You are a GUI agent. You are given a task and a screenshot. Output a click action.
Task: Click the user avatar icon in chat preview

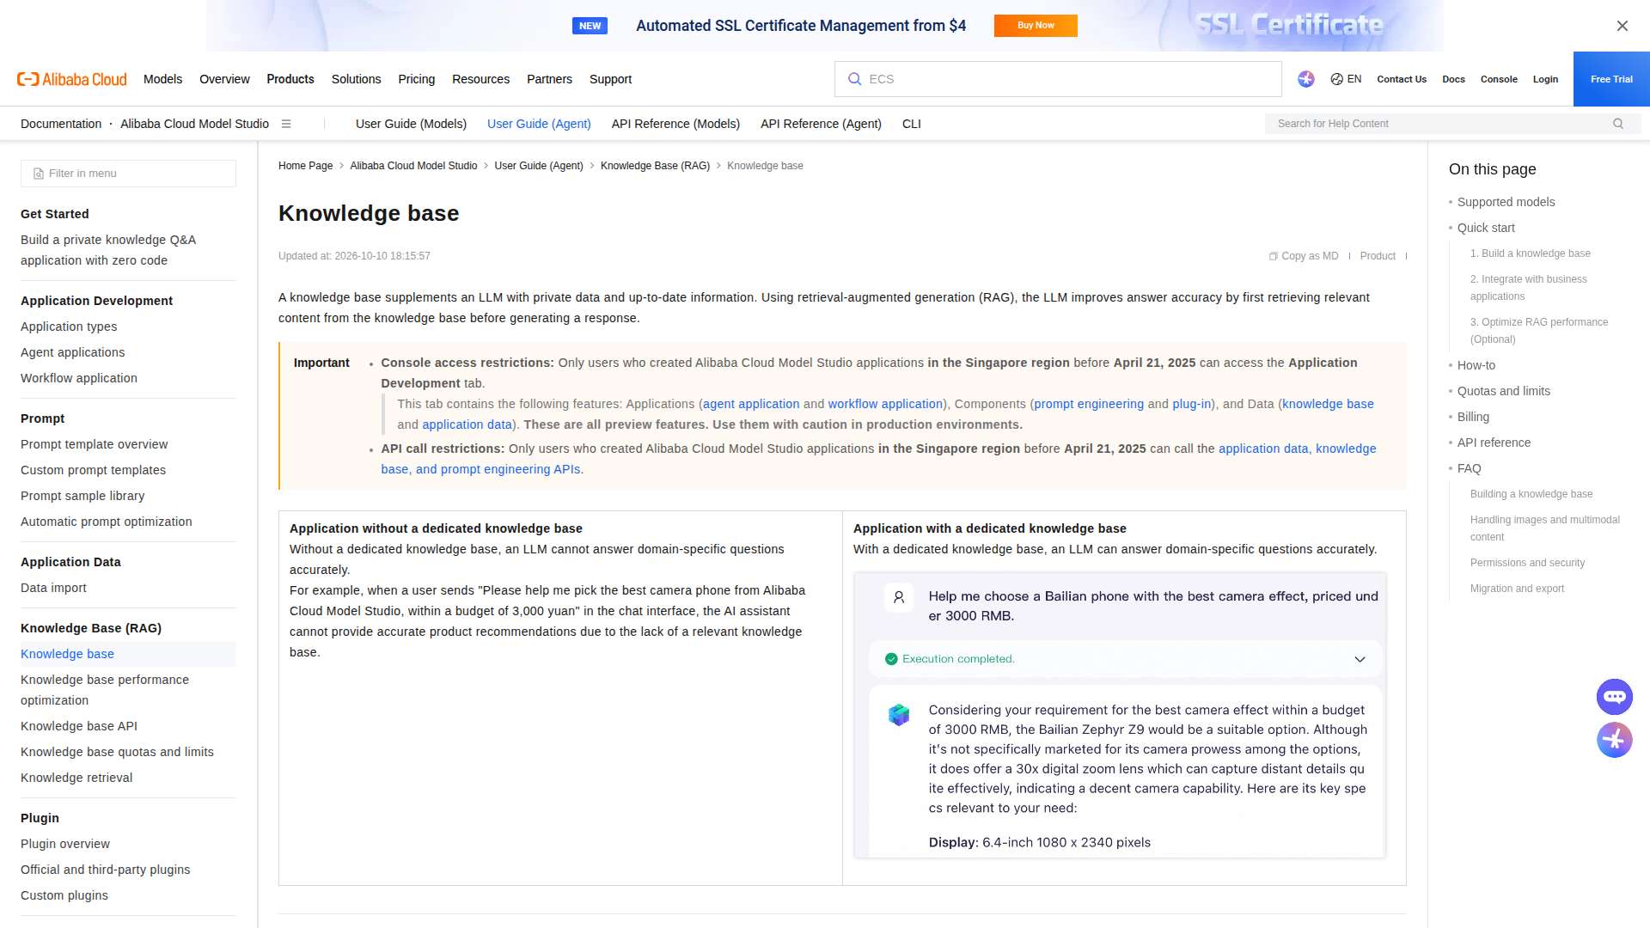tap(899, 597)
